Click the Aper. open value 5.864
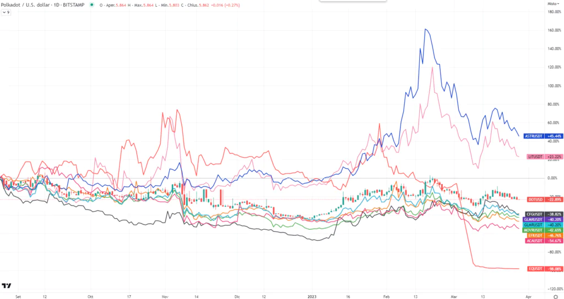The width and height of the screenshot is (564, 299). click(121, 5)
